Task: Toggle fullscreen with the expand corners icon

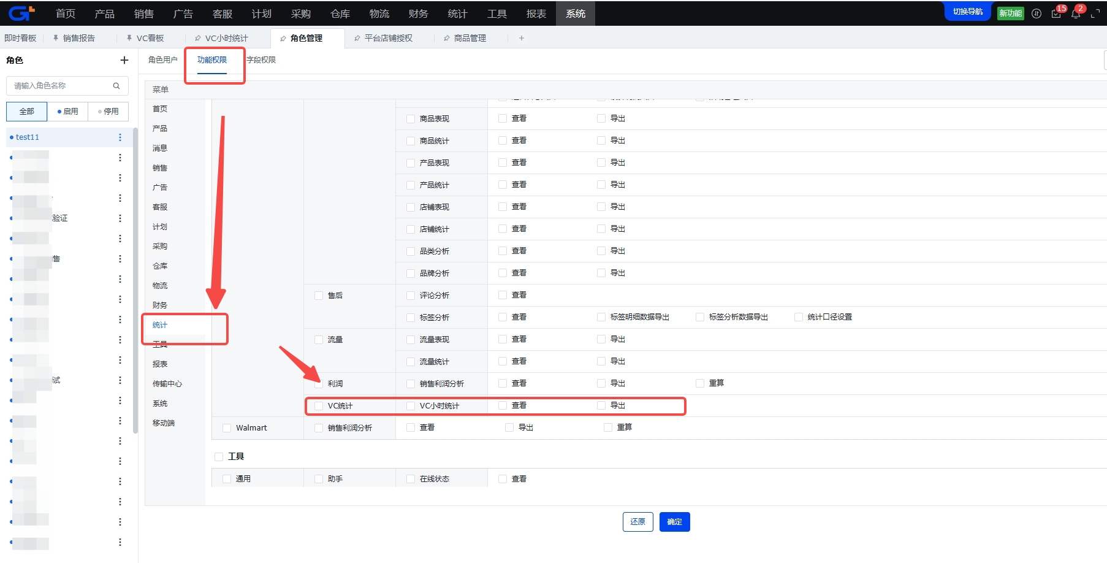Action: (1095, 13)
